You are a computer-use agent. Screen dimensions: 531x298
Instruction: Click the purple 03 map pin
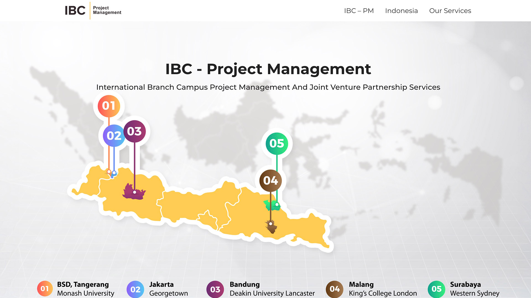tap(134, 131)
